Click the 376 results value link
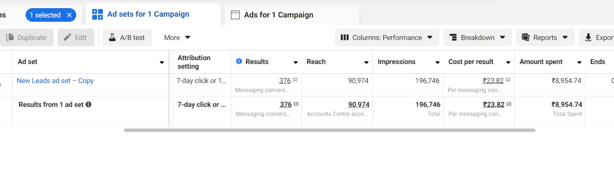The width and height of the screenshot is (614, 189). [x=285, y=81]
